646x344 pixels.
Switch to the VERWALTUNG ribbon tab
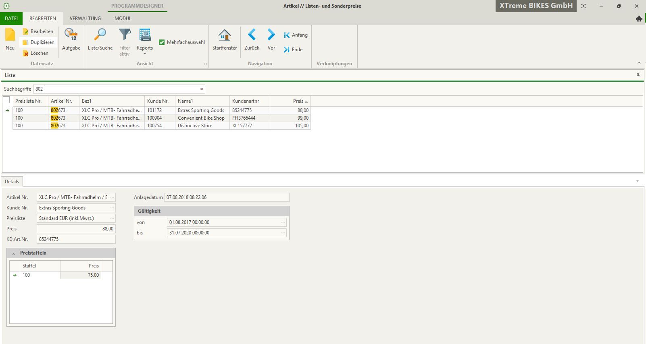pyautogui.click(x=85, y=19)
